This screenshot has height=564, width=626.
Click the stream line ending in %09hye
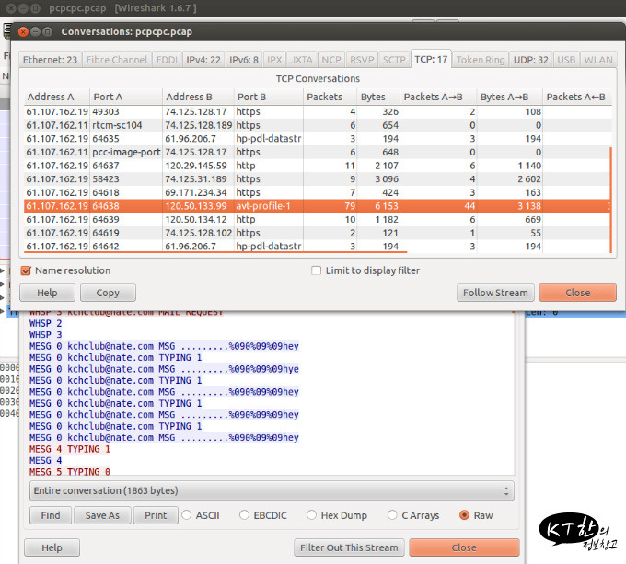(x=164, y=369)
